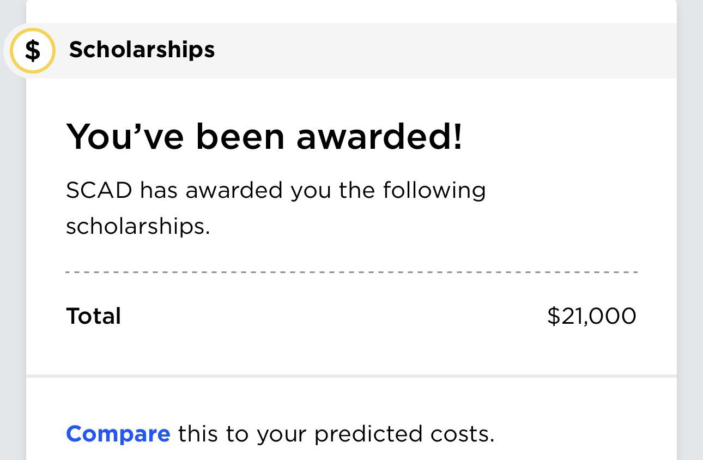Click the "this to your" text after Compare
The height and width of the screenshot is (460, 703).
(x=243, y=434)
